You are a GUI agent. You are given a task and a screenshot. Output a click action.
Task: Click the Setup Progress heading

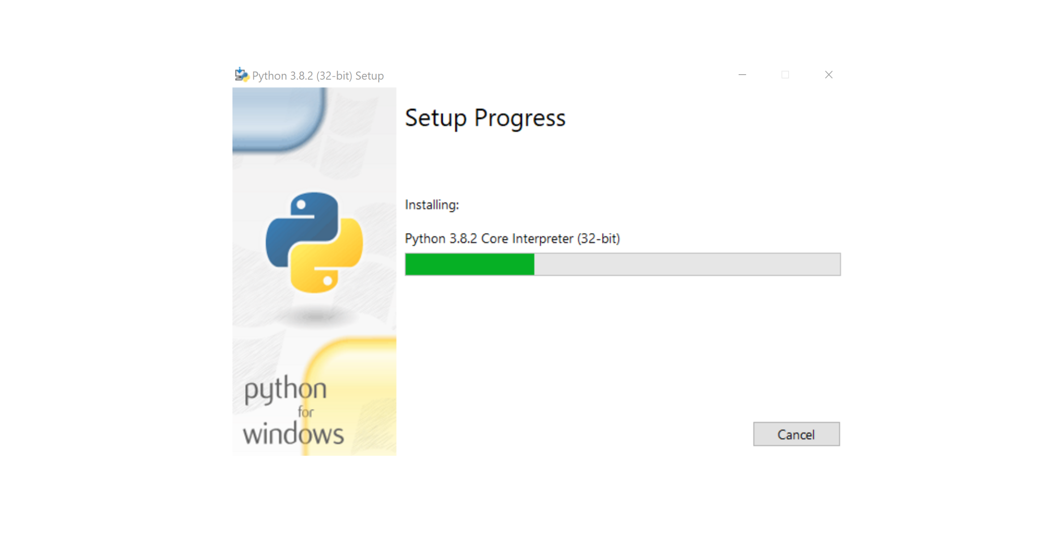pos(485,118)
